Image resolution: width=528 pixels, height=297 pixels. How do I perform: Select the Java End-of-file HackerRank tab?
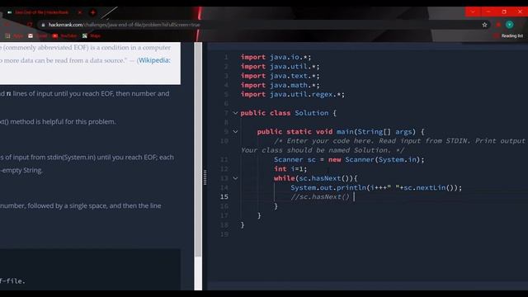coord(42,12)
